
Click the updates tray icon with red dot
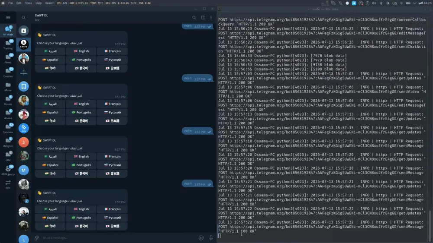tap(361, 3)
